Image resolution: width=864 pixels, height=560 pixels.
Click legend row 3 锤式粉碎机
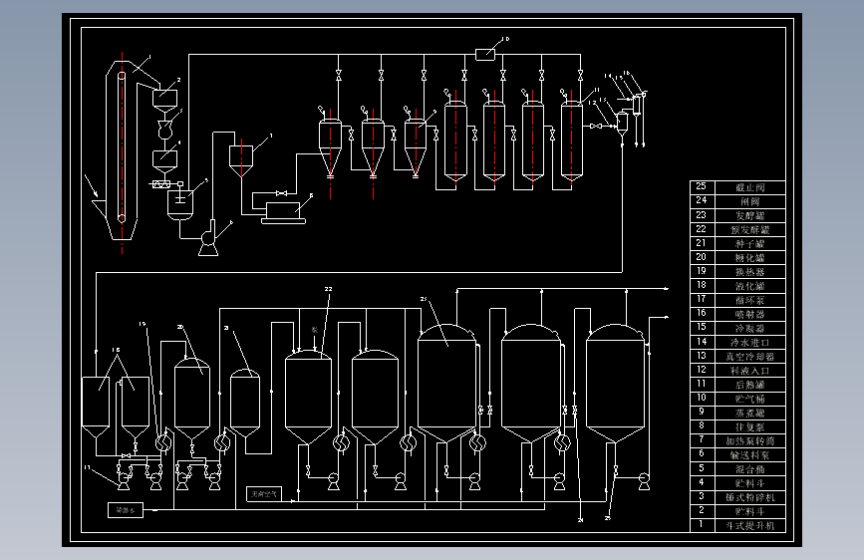[737, 497]
